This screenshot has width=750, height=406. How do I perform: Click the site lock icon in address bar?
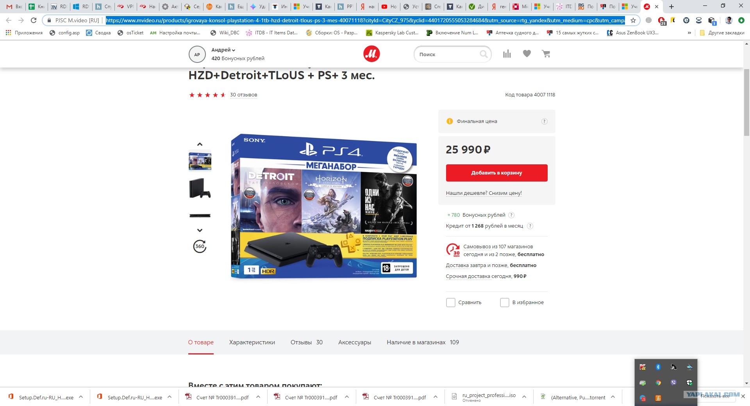tap(49, 20)
